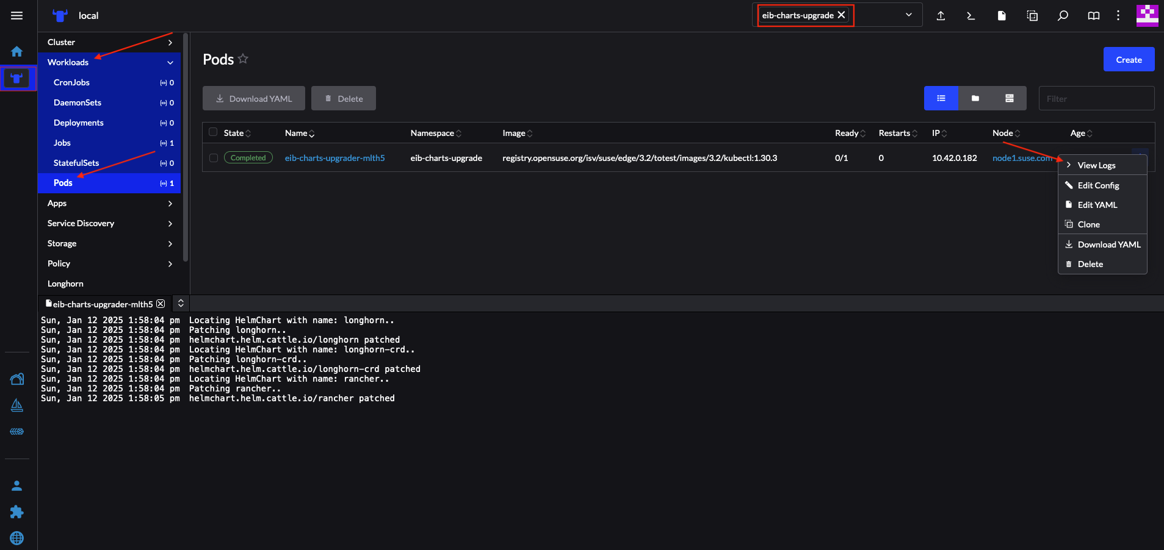Click the user profile avatar
Image resolution: width=1164 pixels, height=550 pixels.
pyautogui.click(x=1147, y=15)
